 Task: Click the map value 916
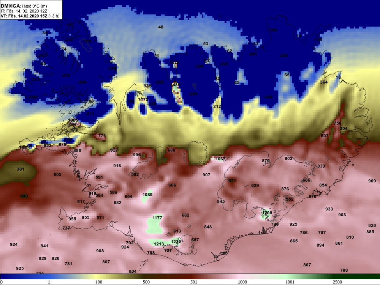coord(117,166)
